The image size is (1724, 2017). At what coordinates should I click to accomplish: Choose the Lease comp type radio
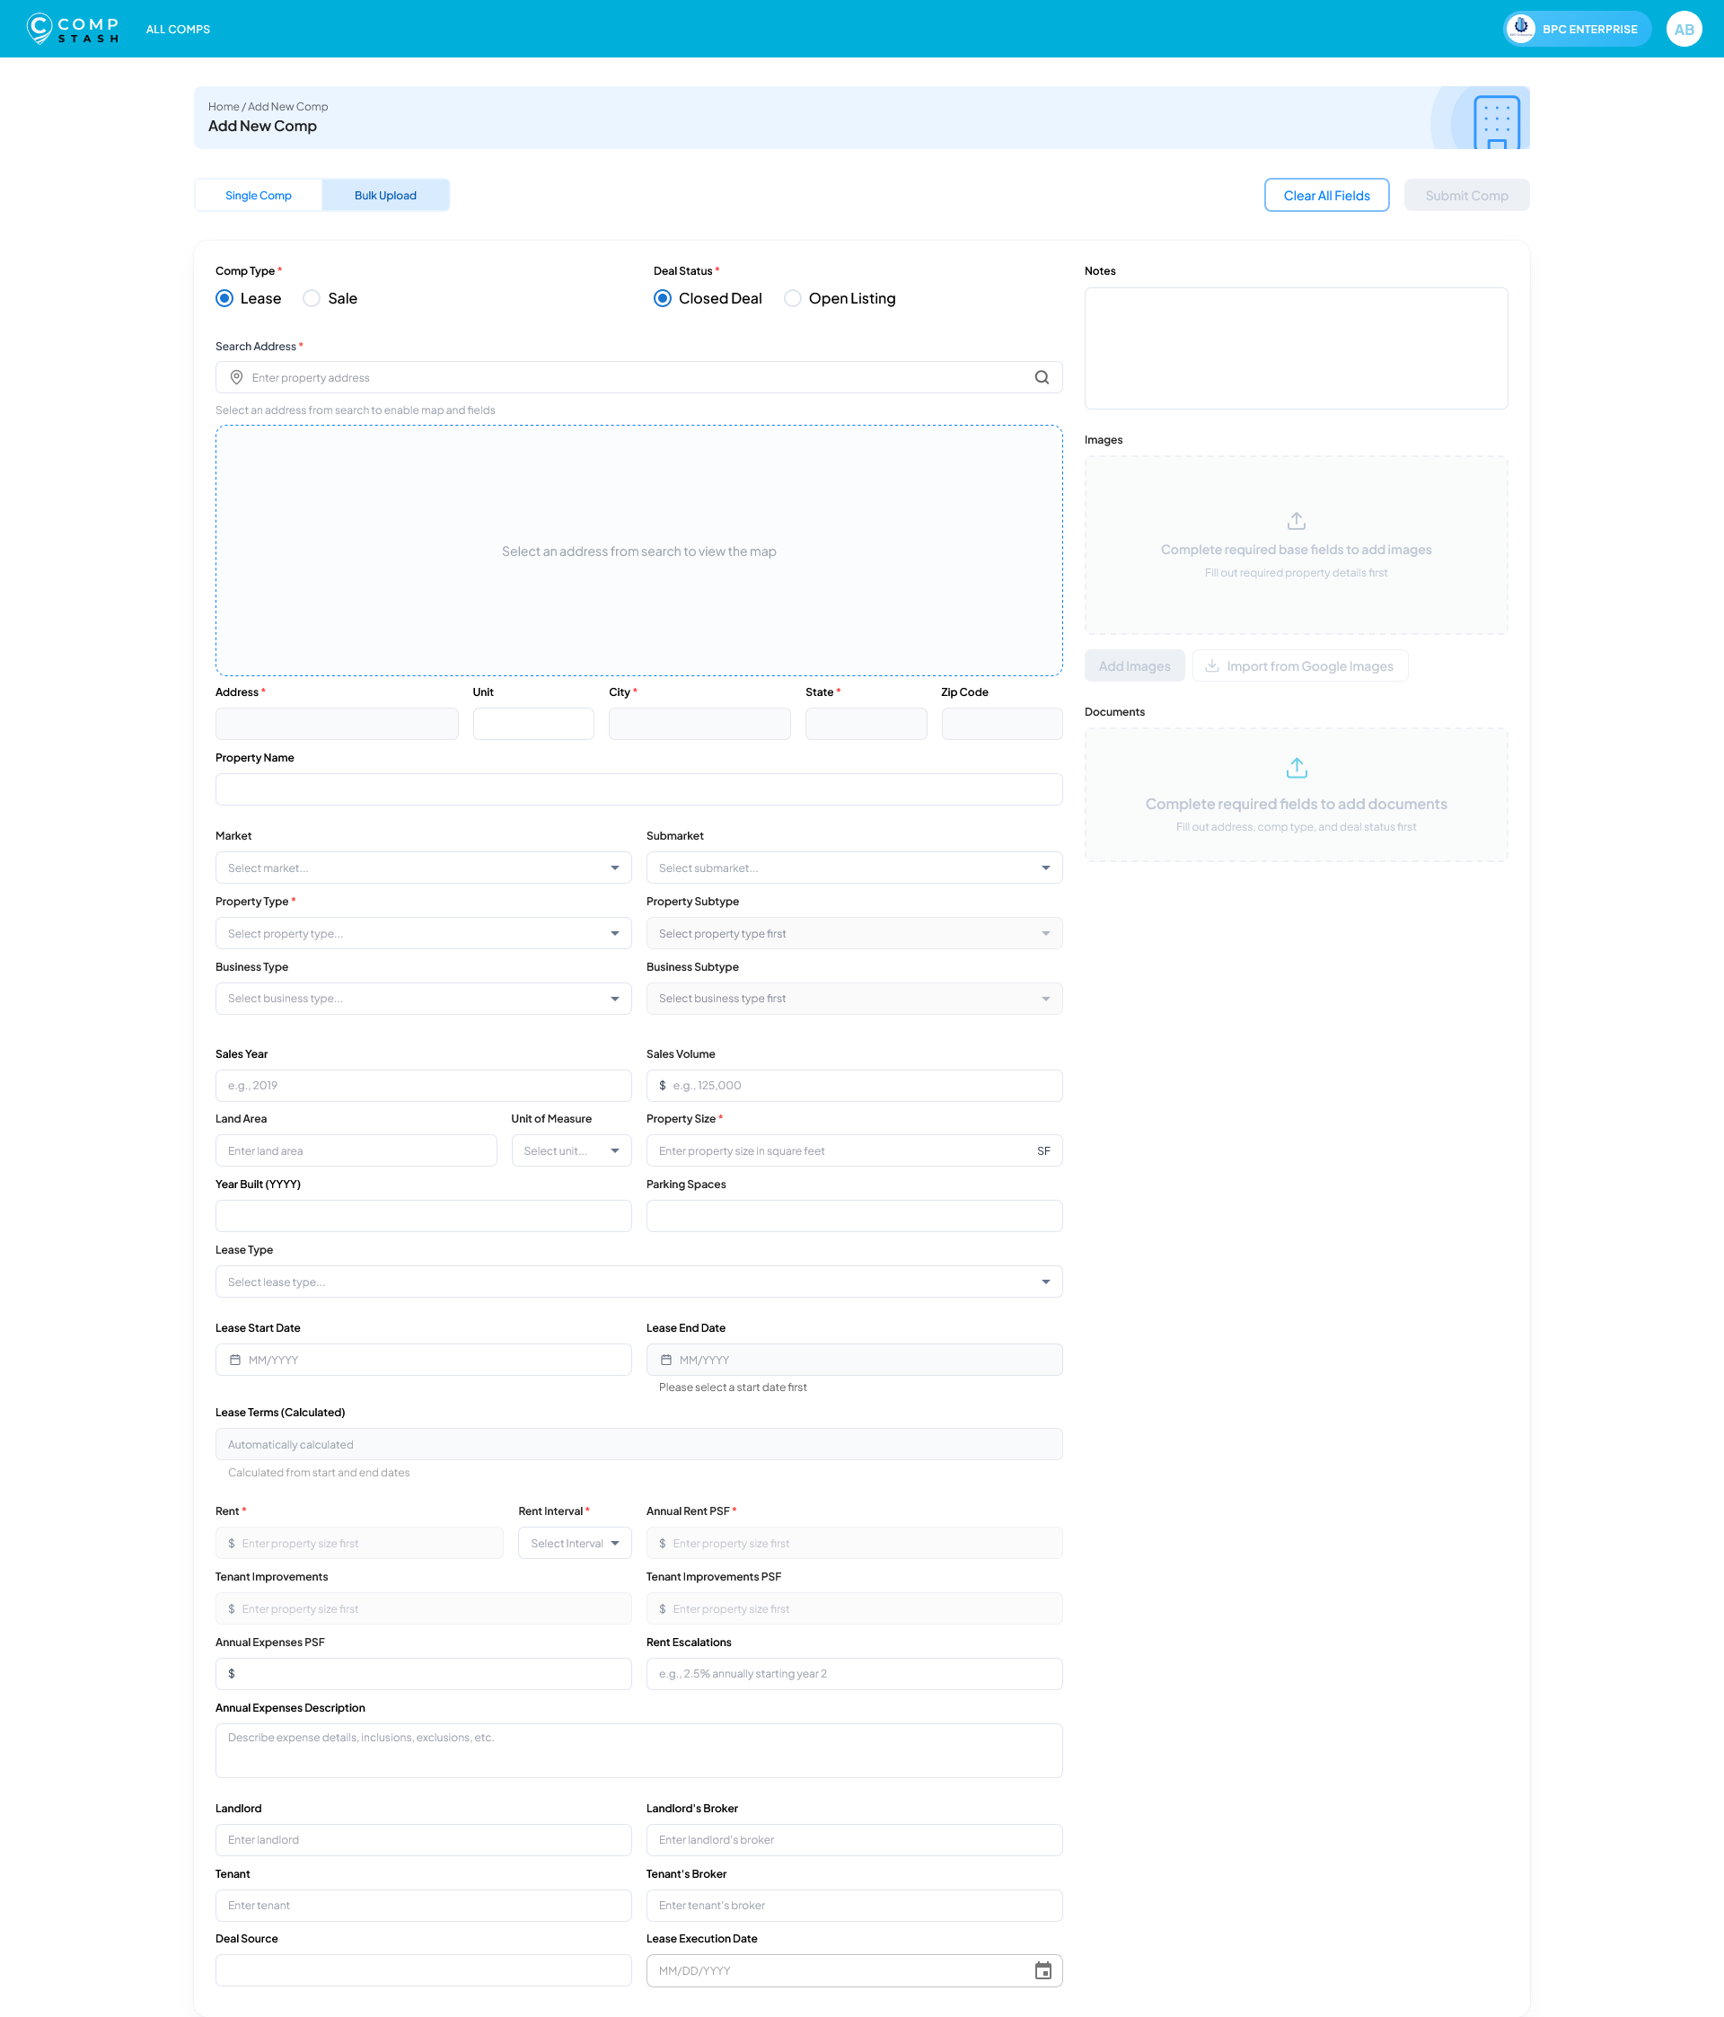tap(224, 299)
